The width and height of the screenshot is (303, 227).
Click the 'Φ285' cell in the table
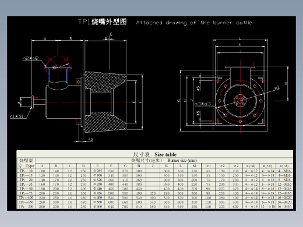coord(98,171)
